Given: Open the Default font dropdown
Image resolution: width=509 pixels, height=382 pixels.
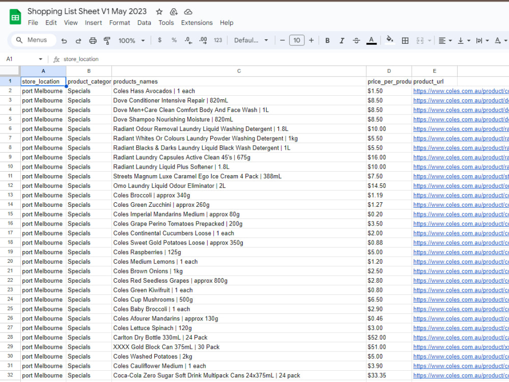Looking at the screenshot, I should pos(251,40).
